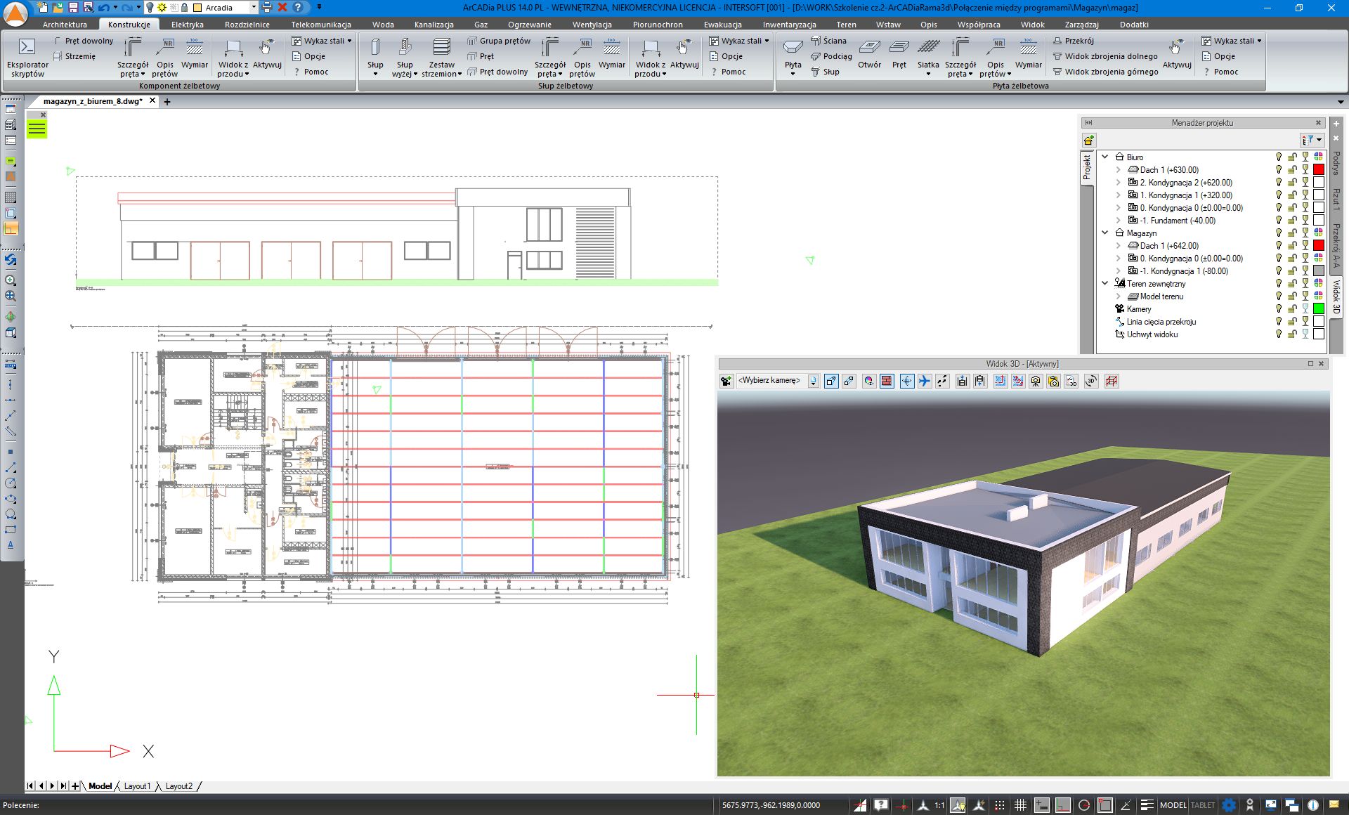
Task: Toggle brick texture display in 3D view
Action: pyautogui.click(x=887, y=381)
